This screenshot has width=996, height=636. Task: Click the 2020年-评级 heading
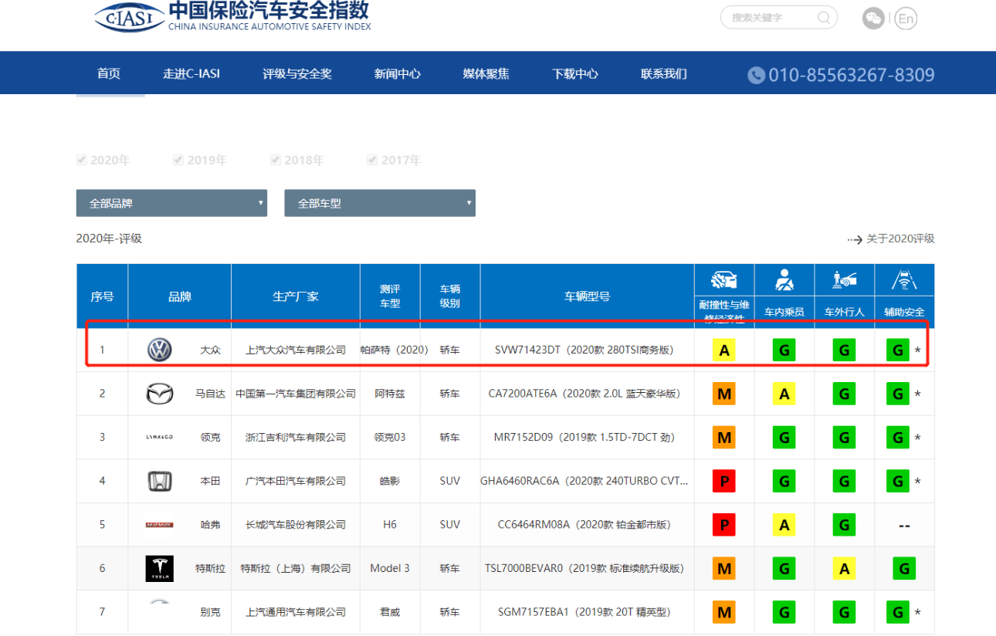109,238
